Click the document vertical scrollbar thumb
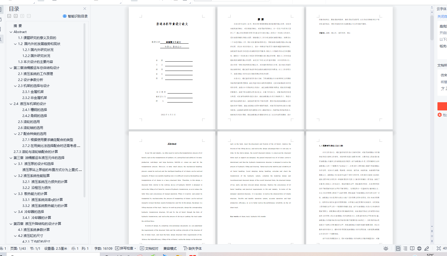Viewport: 447px width, 256px height. pyautogui.click(x=432, y=28)
